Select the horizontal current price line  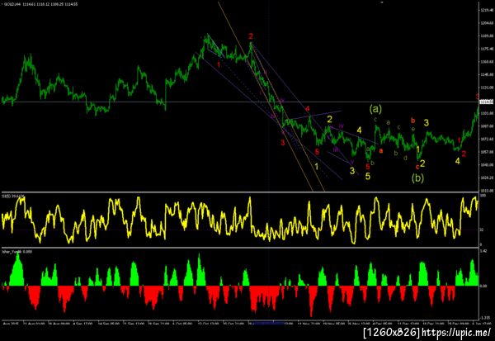click(x=240, y=102)
